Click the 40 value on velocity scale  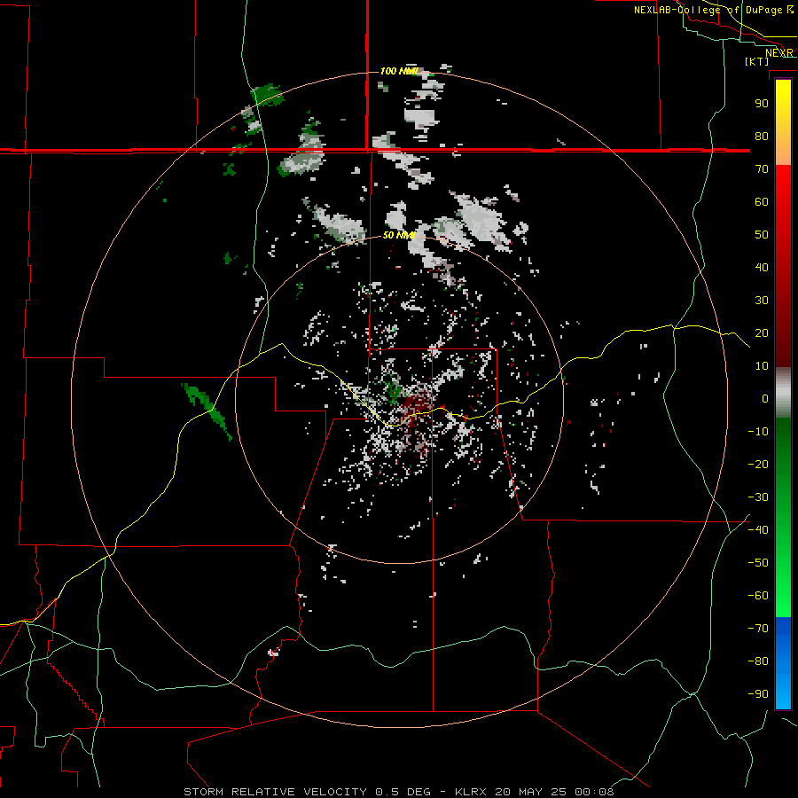click(762, 268)
